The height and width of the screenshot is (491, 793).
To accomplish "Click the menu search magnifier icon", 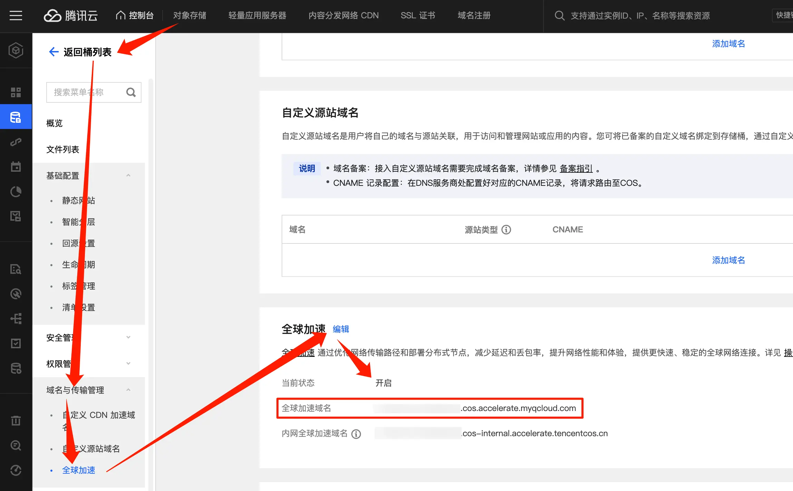I will click(131, 92).
